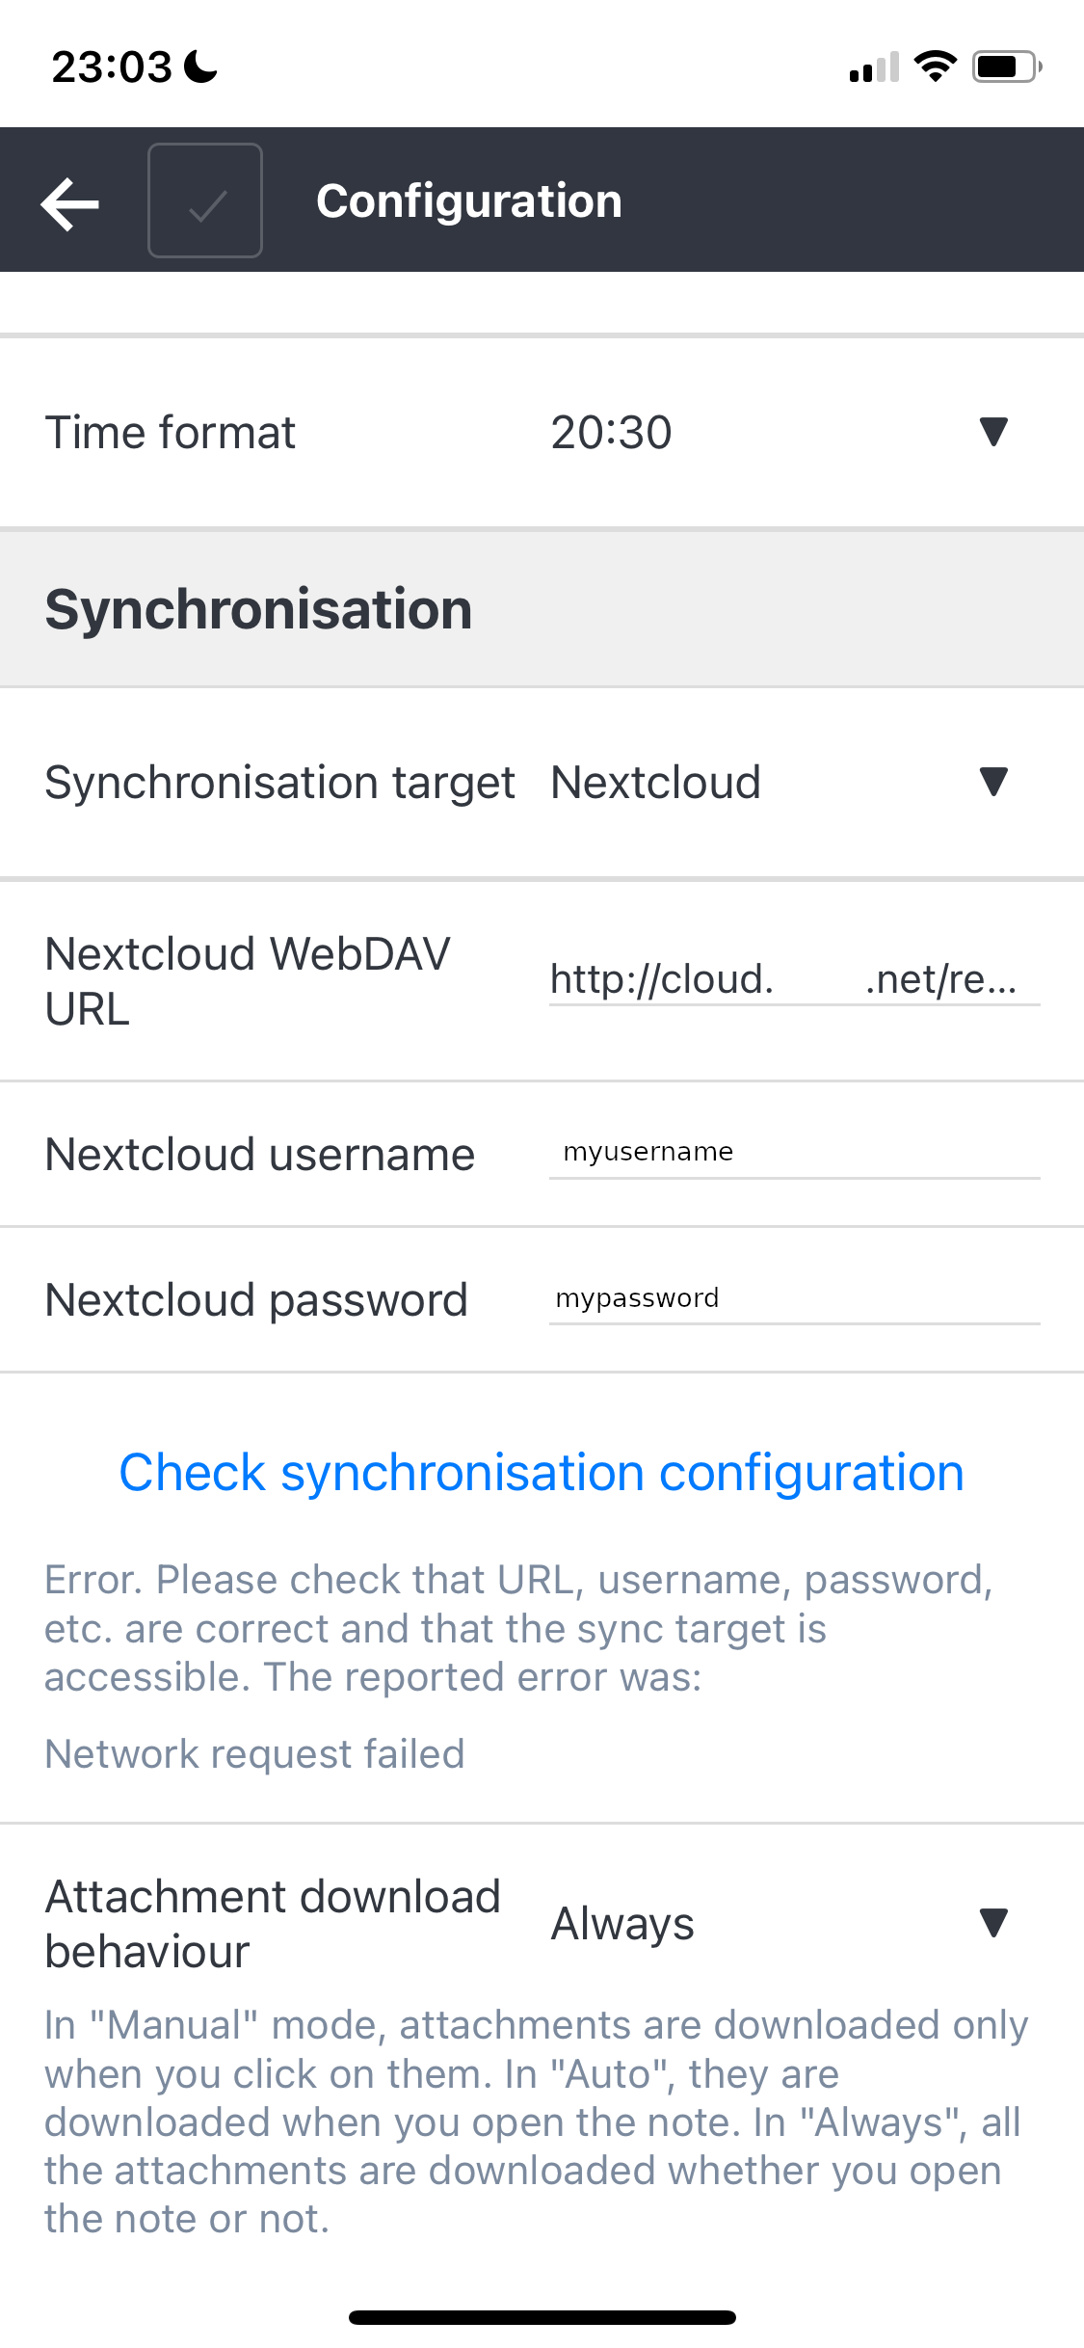The image size is (1084, 2348).
Task: Open the Attachment download behaviour dropdown
Action: click(991, 1923)
